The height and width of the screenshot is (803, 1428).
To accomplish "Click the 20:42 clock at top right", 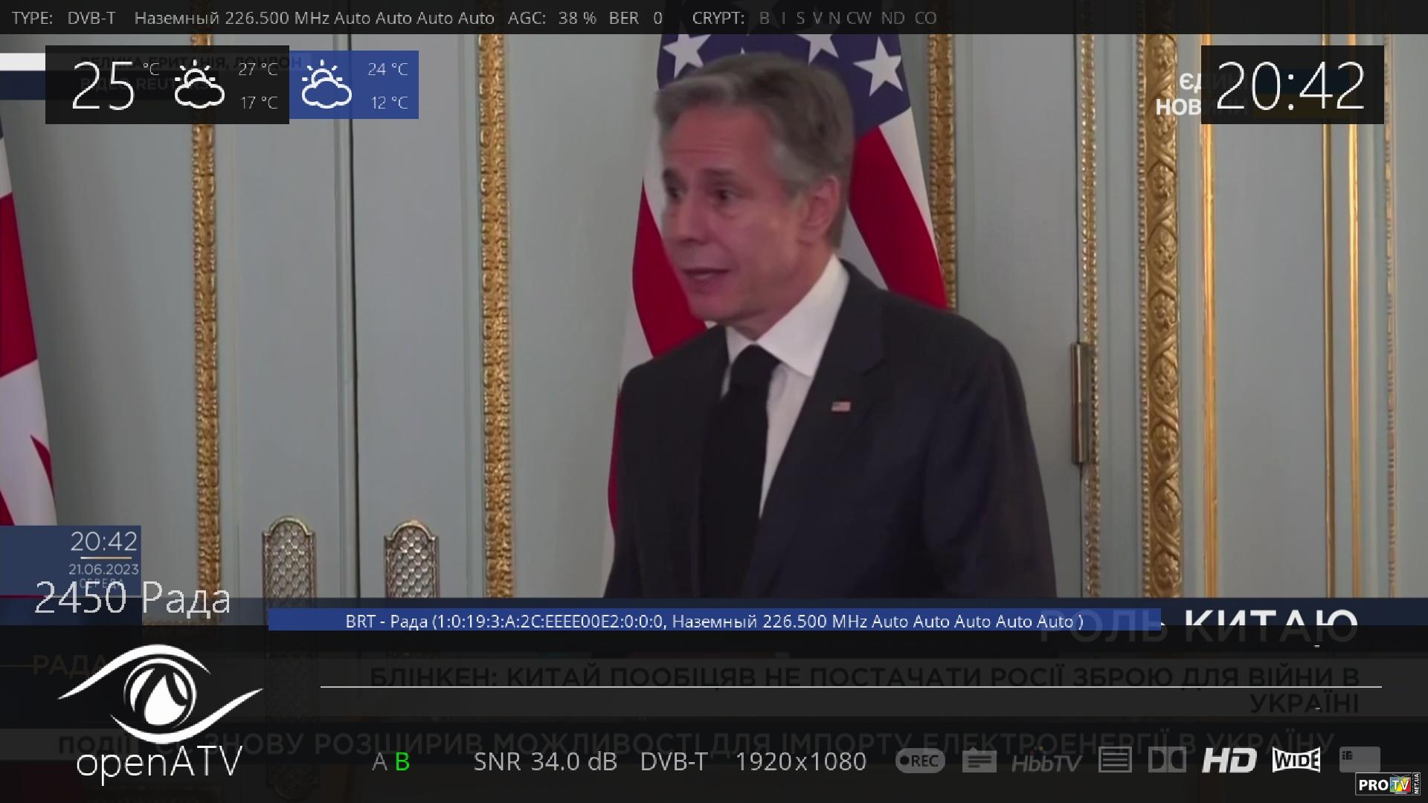I will click(x=1292, y=85).
